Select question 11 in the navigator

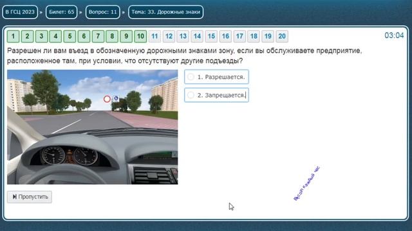154,36
